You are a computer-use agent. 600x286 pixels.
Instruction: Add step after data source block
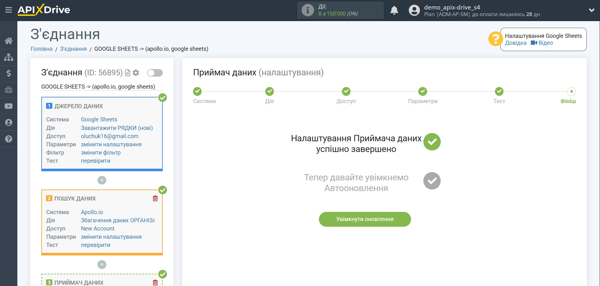coord(102,180)
